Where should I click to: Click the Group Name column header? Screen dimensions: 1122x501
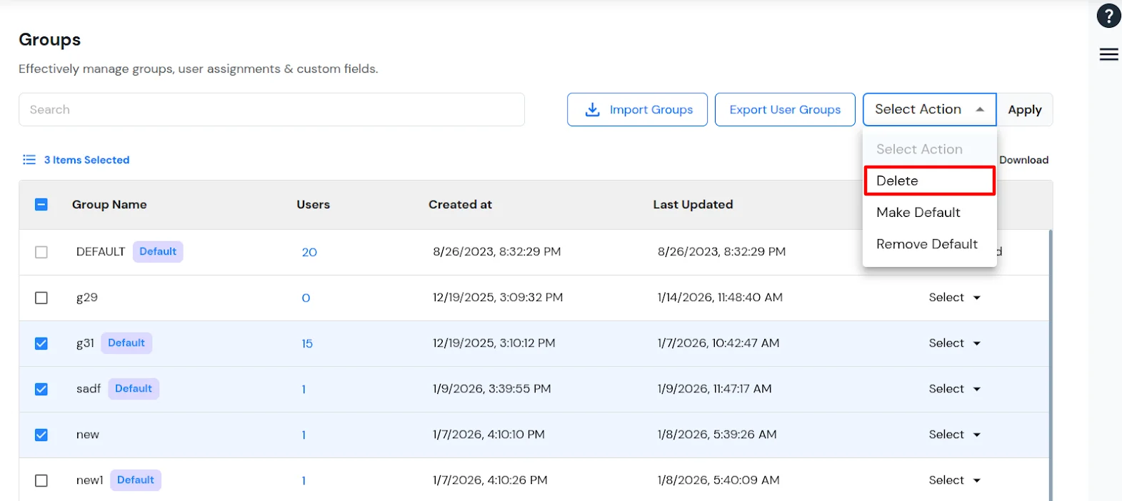(109, 205)
